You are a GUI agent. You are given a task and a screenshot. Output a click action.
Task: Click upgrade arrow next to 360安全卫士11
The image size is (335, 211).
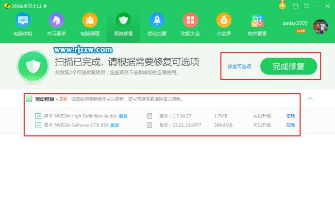[45, 6]
